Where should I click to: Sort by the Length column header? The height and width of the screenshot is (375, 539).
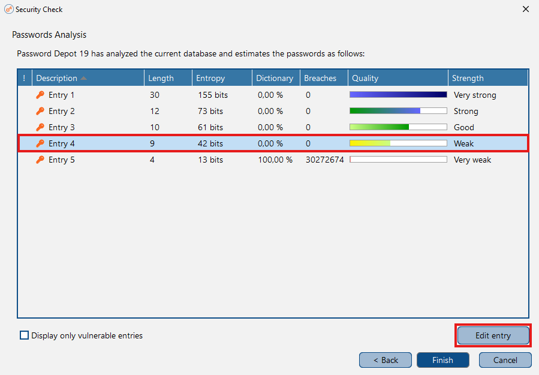click(x=168, y=78)
